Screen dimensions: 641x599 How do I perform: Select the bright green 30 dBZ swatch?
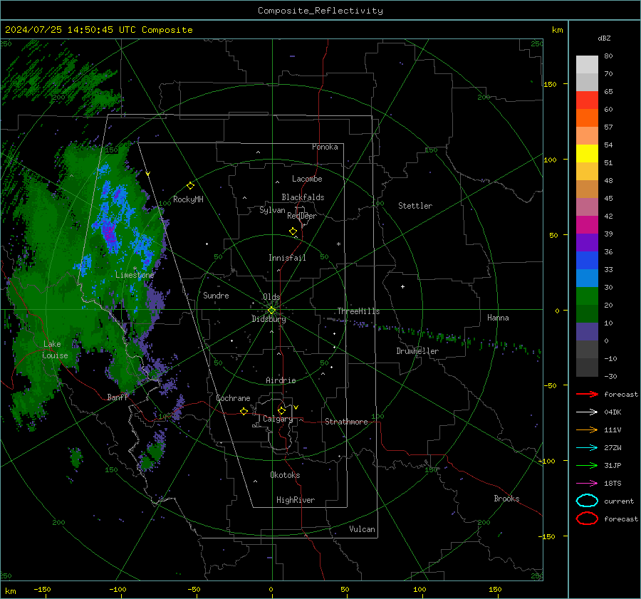click(587, 296)
